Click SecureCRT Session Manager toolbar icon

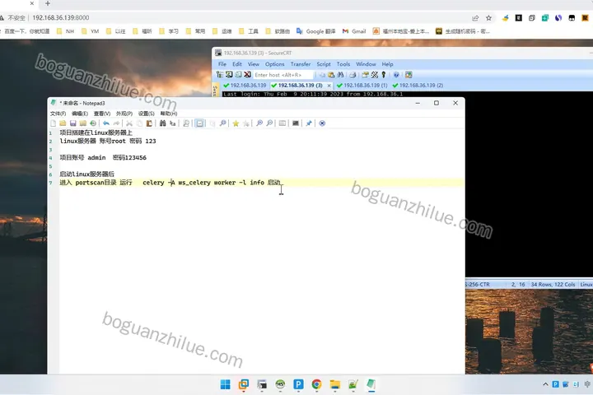point(220,75)
